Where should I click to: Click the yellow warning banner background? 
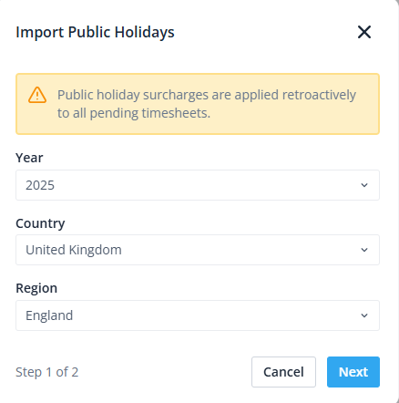pyautogui.click(x=198, y=104)
